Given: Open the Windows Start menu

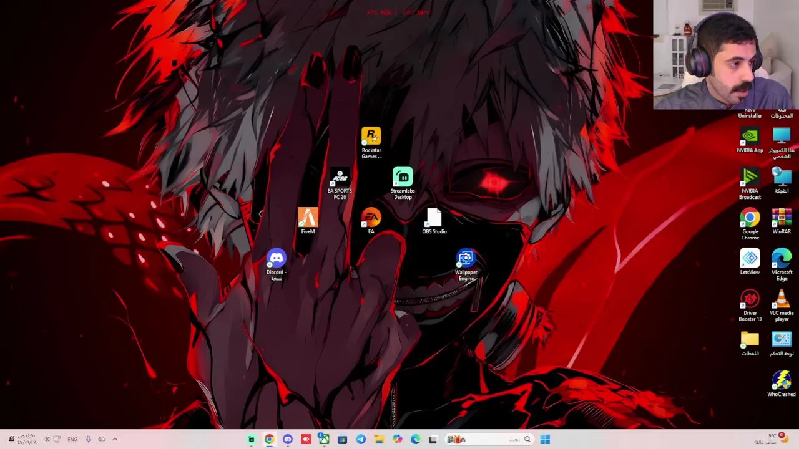Looking at the screenshot, I should coord(545,439).
